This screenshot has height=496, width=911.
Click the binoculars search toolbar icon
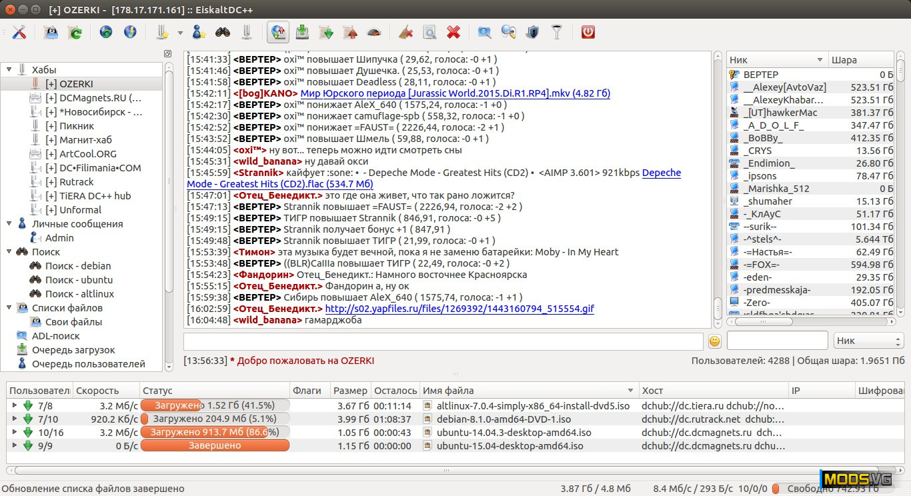point(222,32)
